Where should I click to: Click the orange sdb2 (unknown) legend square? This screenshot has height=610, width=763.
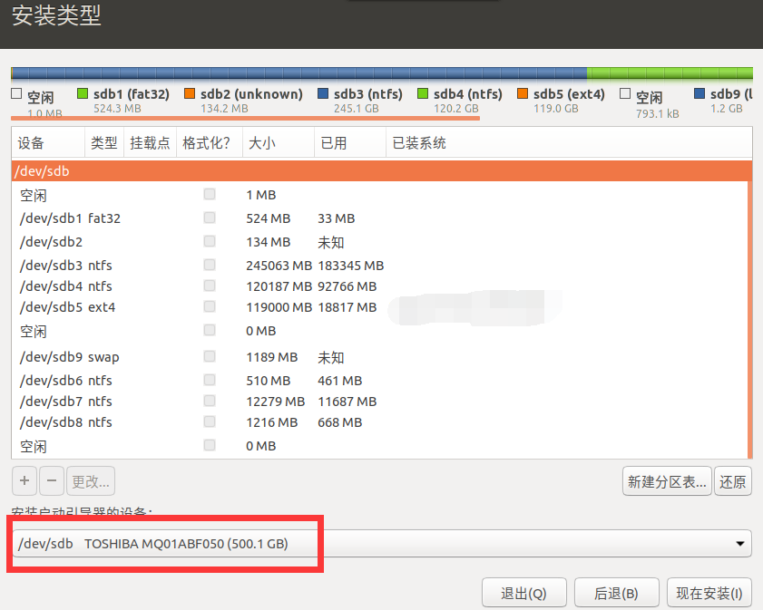188,93
